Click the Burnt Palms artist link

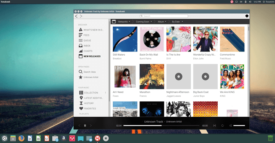click(x=146, y=59)
